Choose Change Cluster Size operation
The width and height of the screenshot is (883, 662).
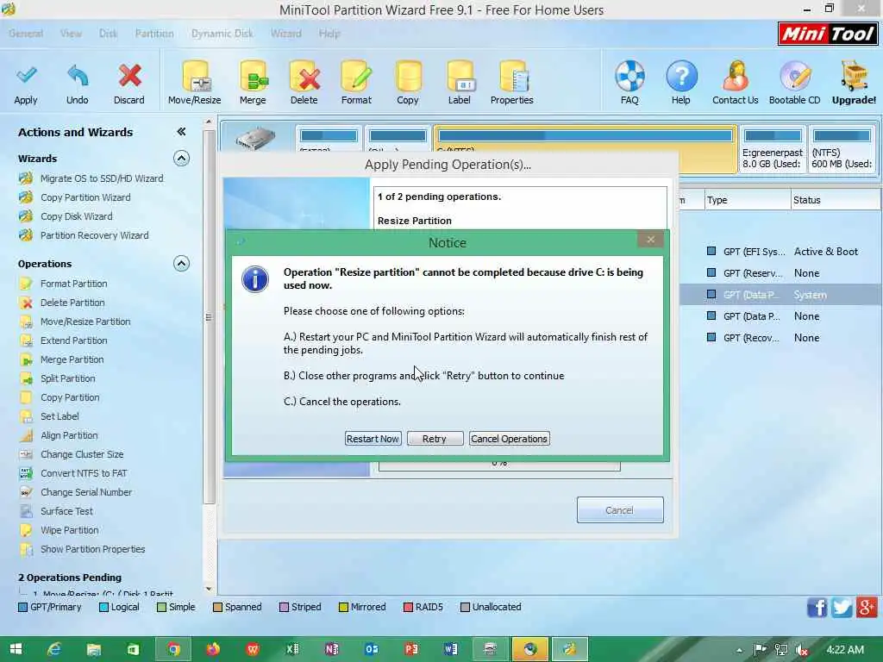pos(82,454)
